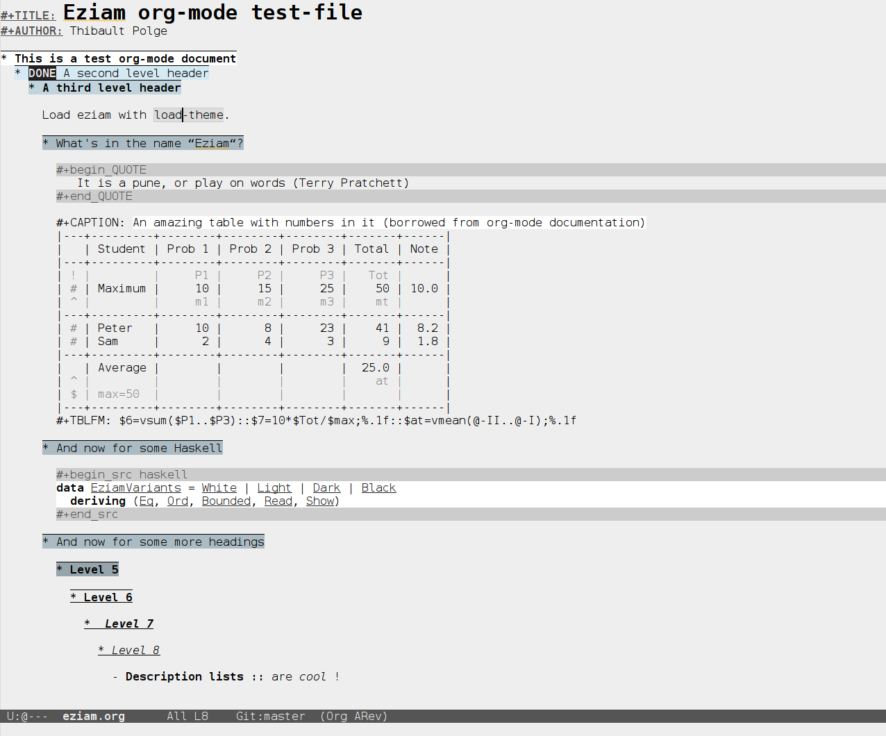
Task: Select heading 'This is a test org-mode document'
Action: click(x=126, y=59)
